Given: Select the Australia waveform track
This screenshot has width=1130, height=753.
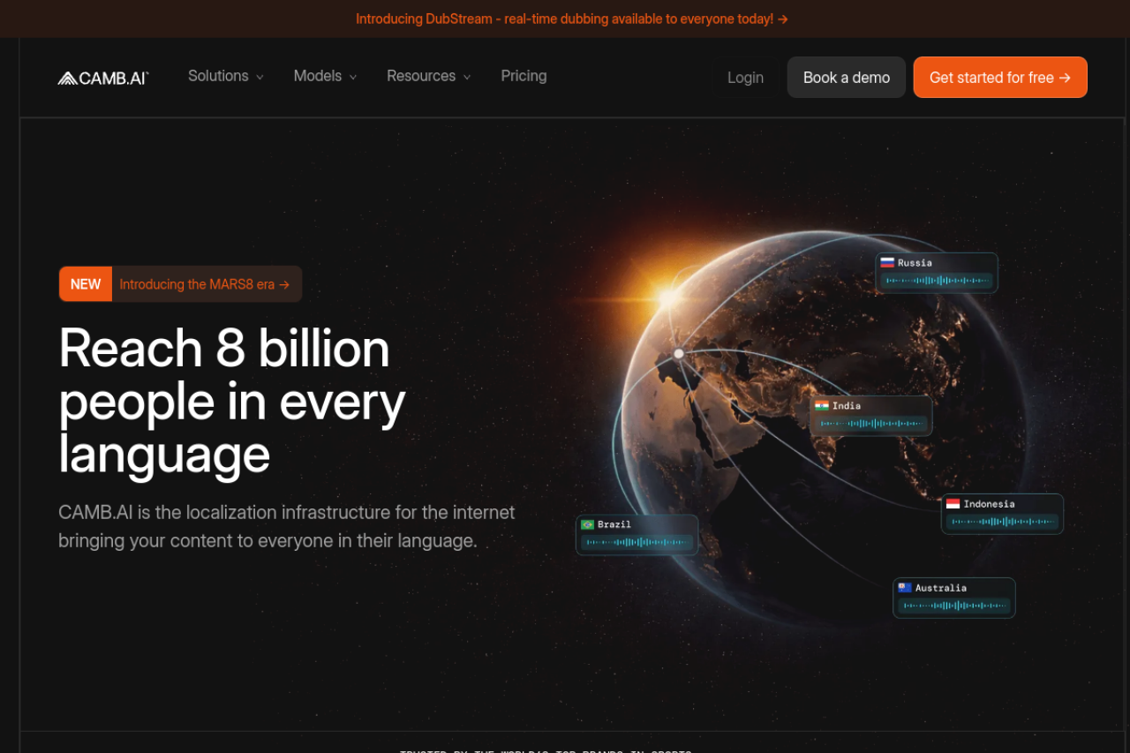Looking at the screenshot, I should 954,606.
